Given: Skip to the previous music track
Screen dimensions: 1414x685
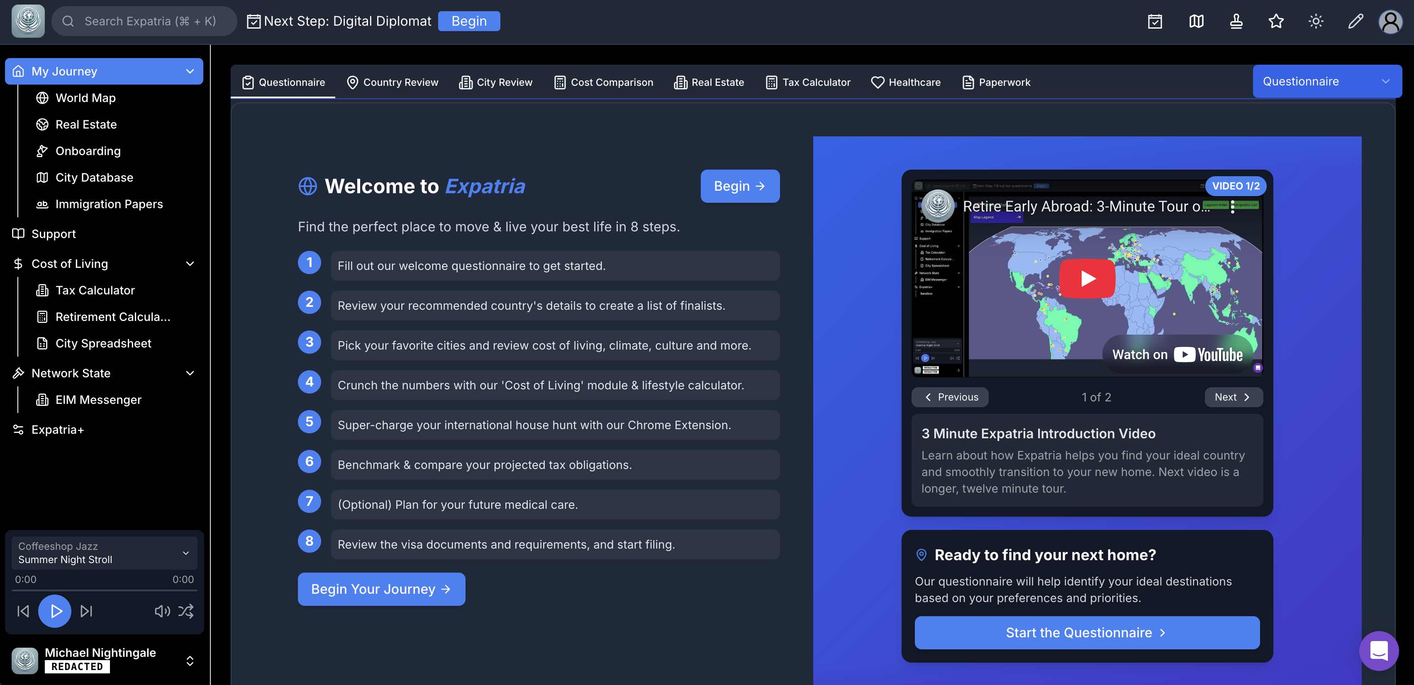Looking at the screenshot, I should point(23,611).
